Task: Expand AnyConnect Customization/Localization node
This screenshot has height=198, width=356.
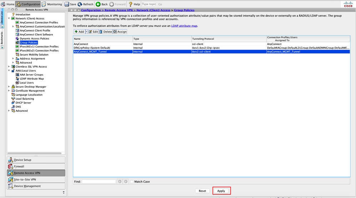Action: coord(13,27)
